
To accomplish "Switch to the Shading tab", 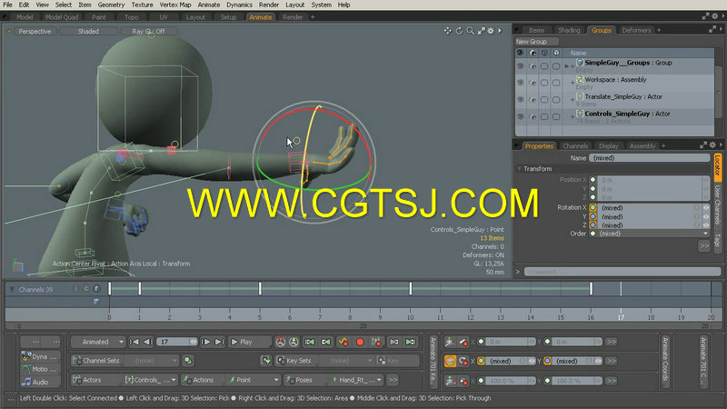I will [x=569, y=30].
